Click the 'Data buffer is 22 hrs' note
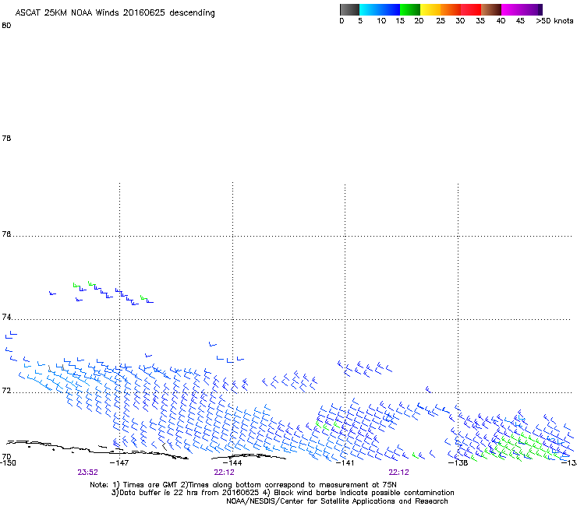This screenshot has width=577, height=506. [282, 493]
